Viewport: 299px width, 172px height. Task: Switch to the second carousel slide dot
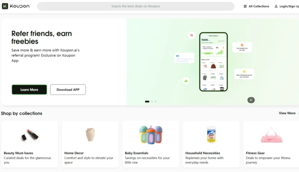tap(152, 102)
